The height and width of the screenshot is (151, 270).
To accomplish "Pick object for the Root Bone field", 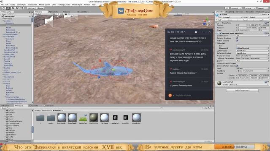I will tap(268, 71).
